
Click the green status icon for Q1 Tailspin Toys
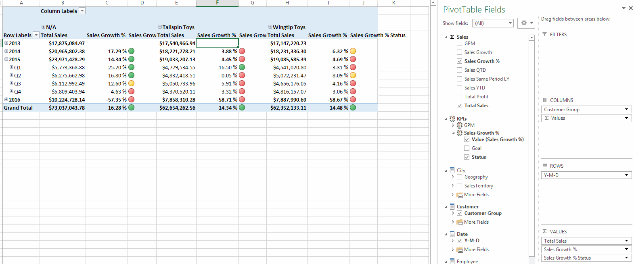[x=242, y=67]
